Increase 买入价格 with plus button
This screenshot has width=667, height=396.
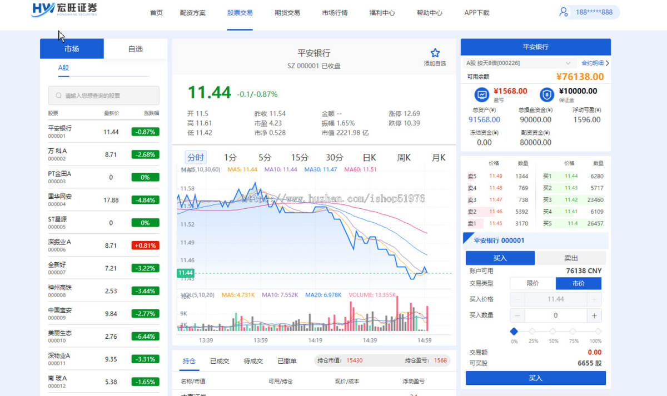point(594,299)
